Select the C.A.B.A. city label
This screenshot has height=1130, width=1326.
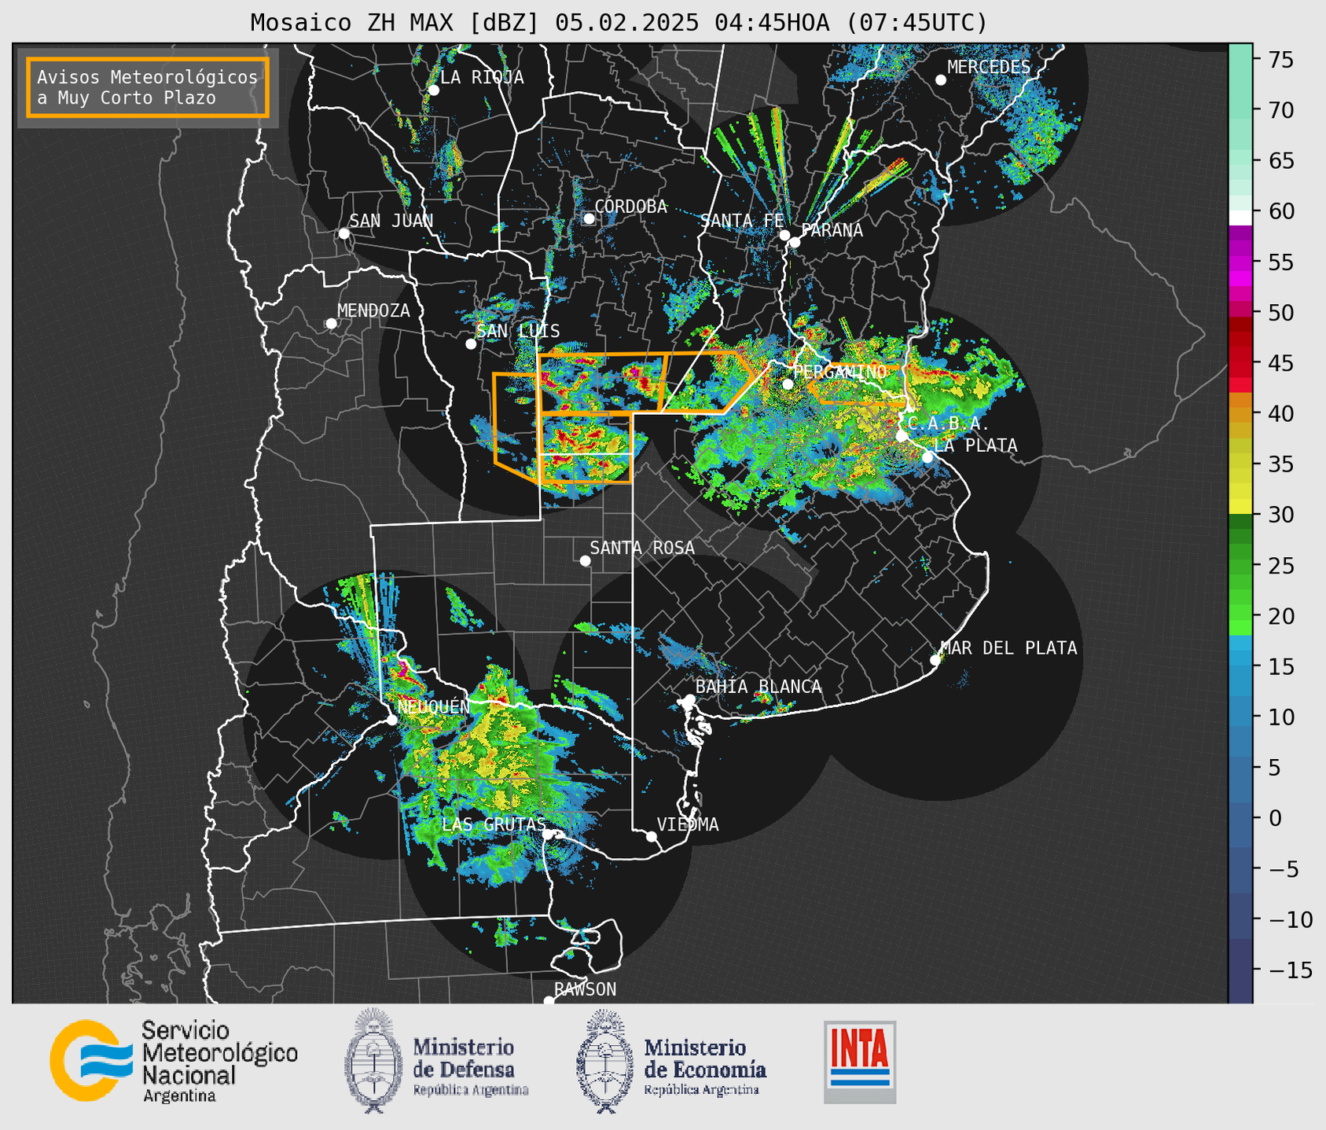[x=949, y=424]
